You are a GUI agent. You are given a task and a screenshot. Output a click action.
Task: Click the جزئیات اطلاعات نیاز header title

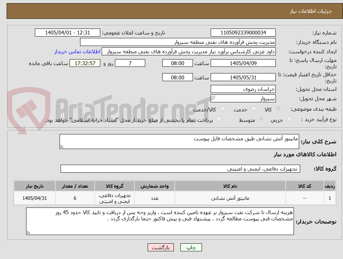311,11
